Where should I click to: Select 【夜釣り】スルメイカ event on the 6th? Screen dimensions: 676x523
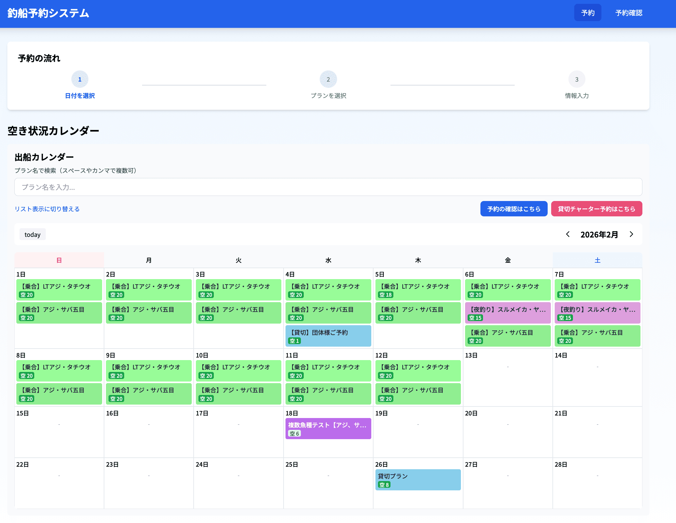[508, 313]
